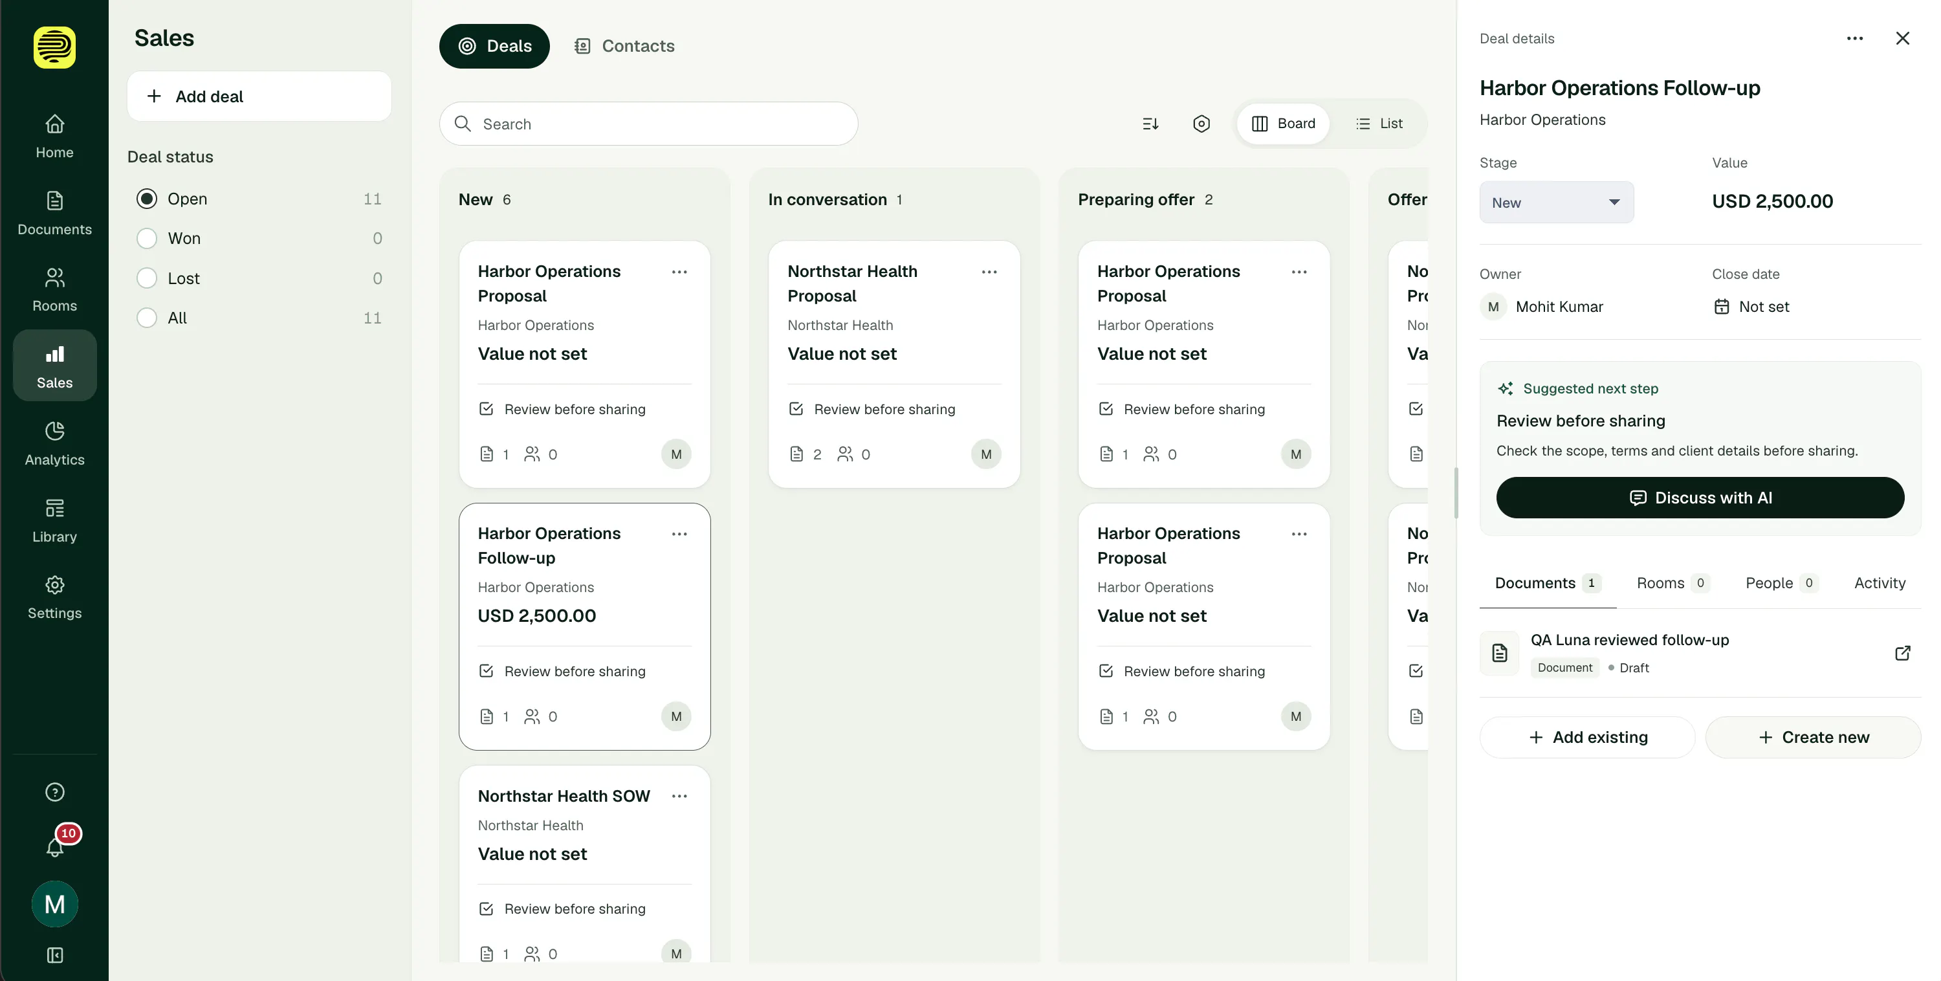Open menu on Northstar Health SOW card
1941x981 pixels.
(x=679, y=796)
